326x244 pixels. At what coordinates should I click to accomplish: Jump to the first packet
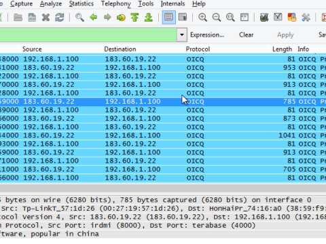pyautogui.click(x=134, y=18)
